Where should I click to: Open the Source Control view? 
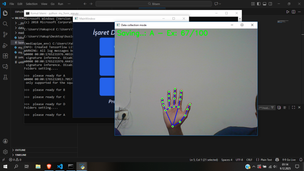(x=5, y=35)
